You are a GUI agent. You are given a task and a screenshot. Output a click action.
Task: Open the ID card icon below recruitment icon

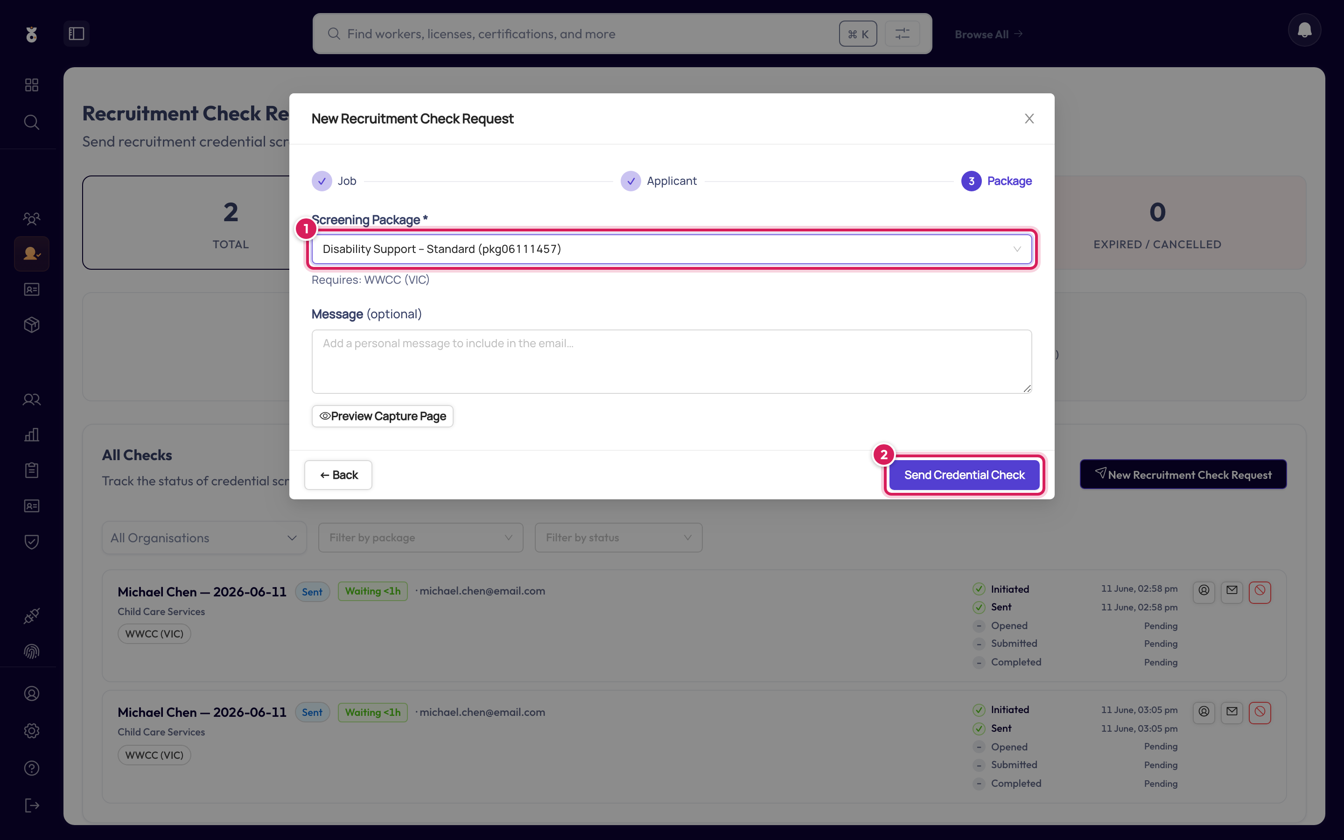[32, 289]
